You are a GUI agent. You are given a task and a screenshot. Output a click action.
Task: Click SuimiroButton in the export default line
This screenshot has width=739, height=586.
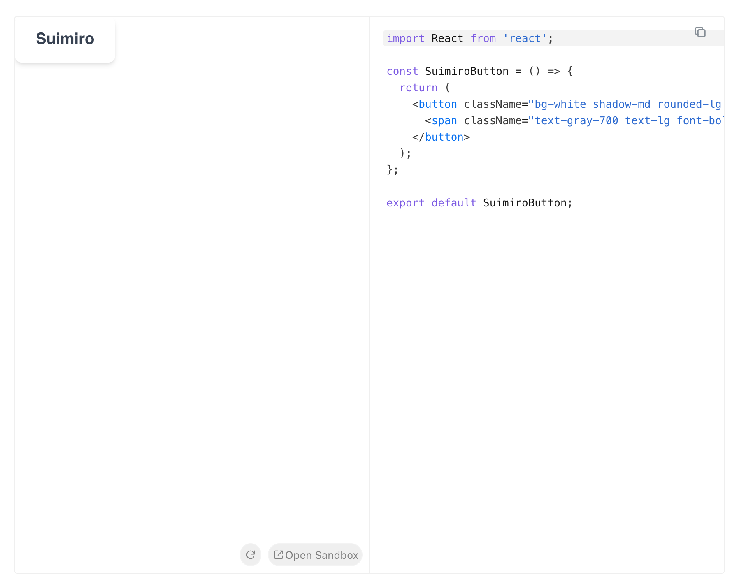pyautogui.click(x=525, y=203)
